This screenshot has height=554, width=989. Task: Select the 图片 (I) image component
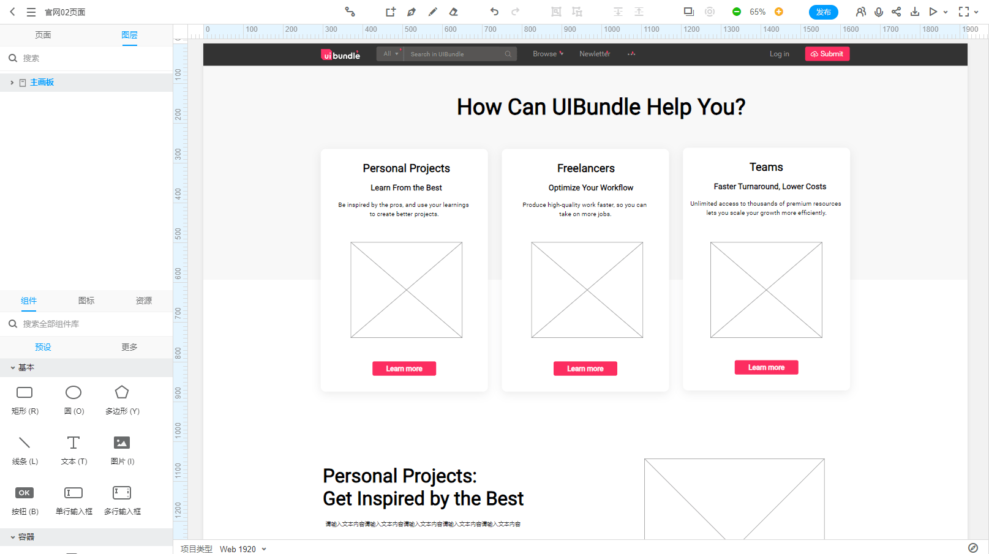click(x=122, y=450)
